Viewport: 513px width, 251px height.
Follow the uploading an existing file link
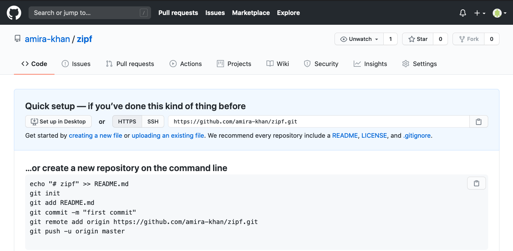[x=168, y=135]
